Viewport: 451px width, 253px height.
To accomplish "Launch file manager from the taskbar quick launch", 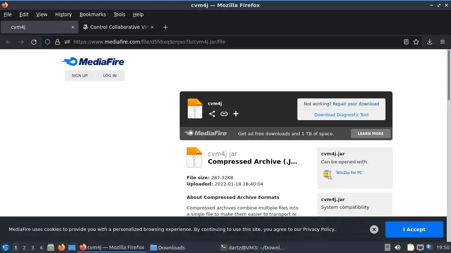I will click(x=51, y=247).
